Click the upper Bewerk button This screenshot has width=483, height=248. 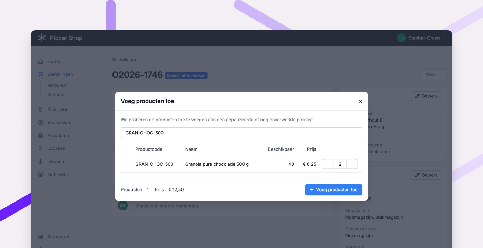426,96
